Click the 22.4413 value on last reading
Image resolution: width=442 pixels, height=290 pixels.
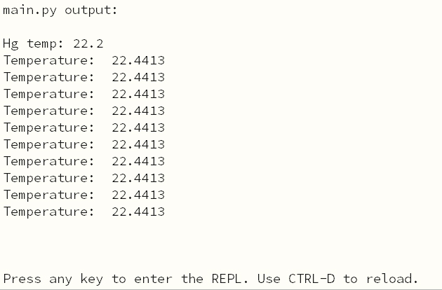[138, 212]
